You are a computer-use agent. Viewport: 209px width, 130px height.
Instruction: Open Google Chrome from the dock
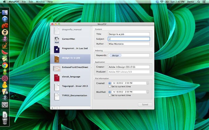(5, 66)
